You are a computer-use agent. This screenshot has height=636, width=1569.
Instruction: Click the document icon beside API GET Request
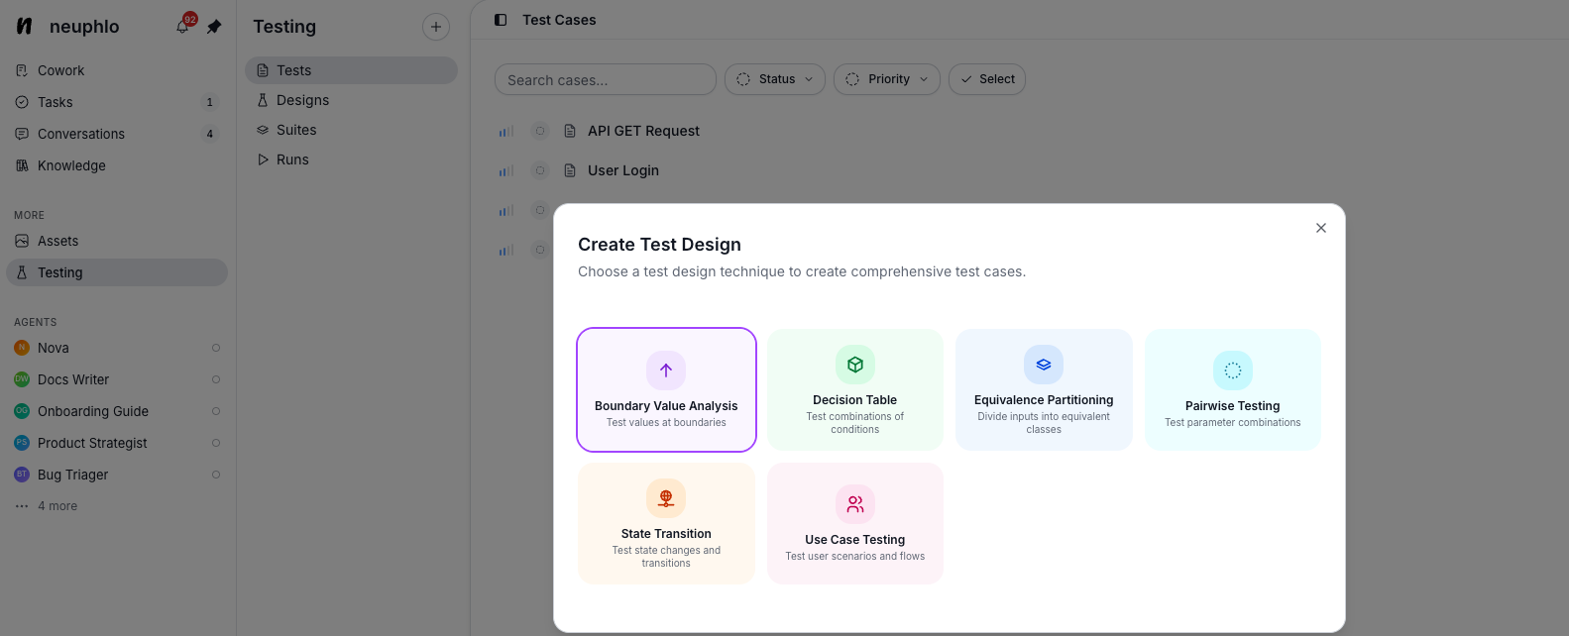(570, 131)
